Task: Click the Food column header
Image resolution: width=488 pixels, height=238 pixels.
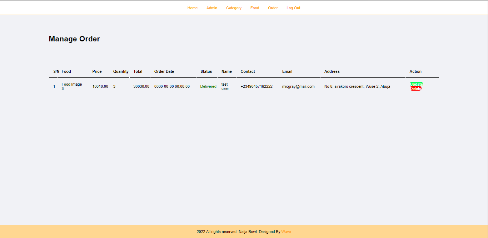Action: tap(66, 71)
